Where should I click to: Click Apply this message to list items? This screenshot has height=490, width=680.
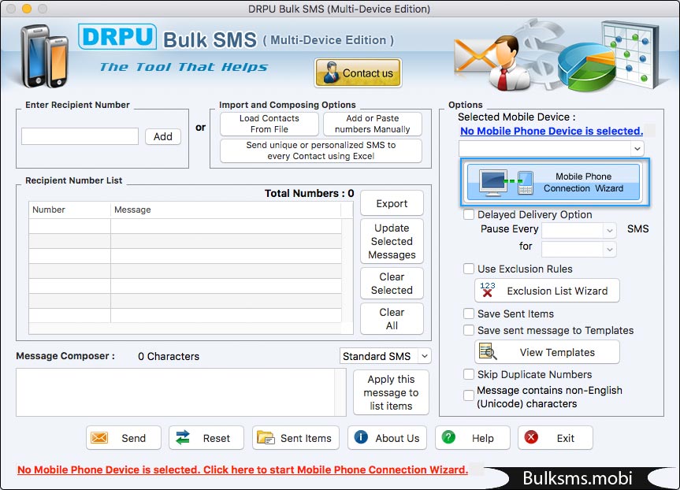coord(391,392)
